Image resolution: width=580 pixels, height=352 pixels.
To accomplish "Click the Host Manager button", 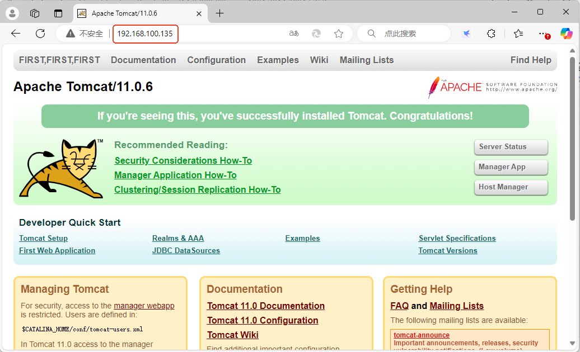I will coord(511,187).
